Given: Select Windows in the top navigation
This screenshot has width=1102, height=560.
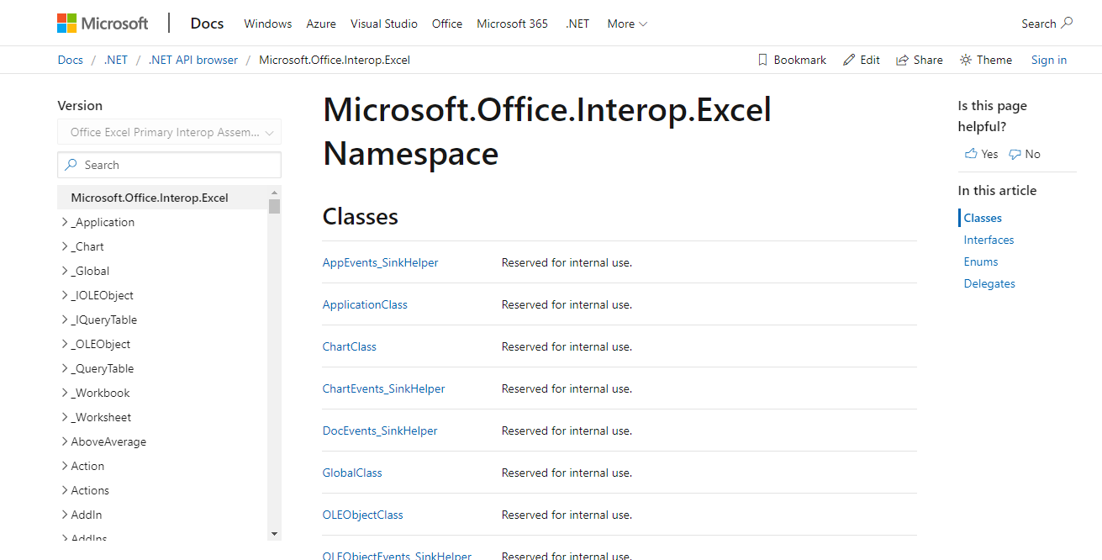Looking at the screenshot, I should 267,24.
